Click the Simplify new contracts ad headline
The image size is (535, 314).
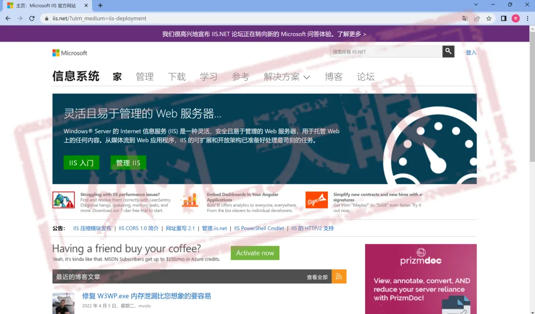378,197
